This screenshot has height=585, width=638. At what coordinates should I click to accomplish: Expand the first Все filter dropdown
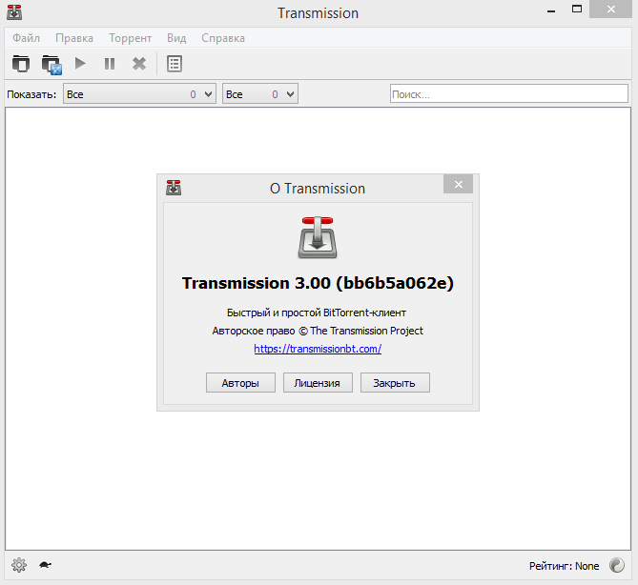click(139, 94)
